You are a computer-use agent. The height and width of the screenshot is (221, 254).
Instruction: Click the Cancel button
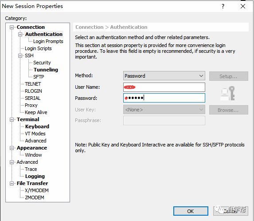pos(231,211)
